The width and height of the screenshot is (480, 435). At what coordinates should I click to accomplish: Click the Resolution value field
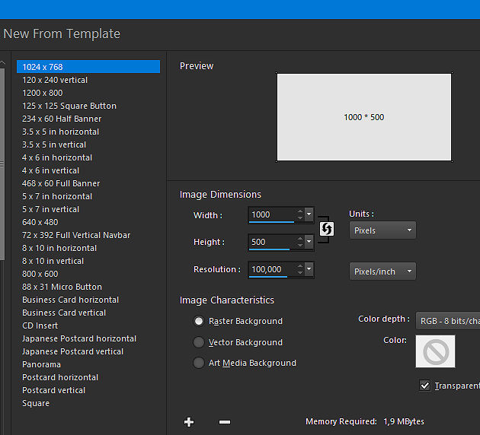pos(270,270)
